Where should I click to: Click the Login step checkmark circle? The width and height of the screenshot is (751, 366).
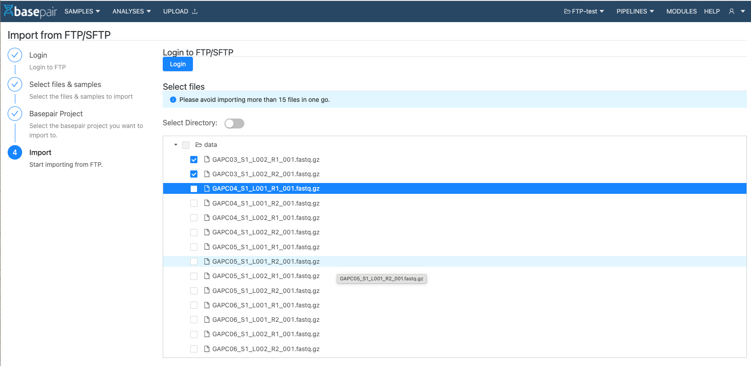pyautogui.click(x=15, y=55)
